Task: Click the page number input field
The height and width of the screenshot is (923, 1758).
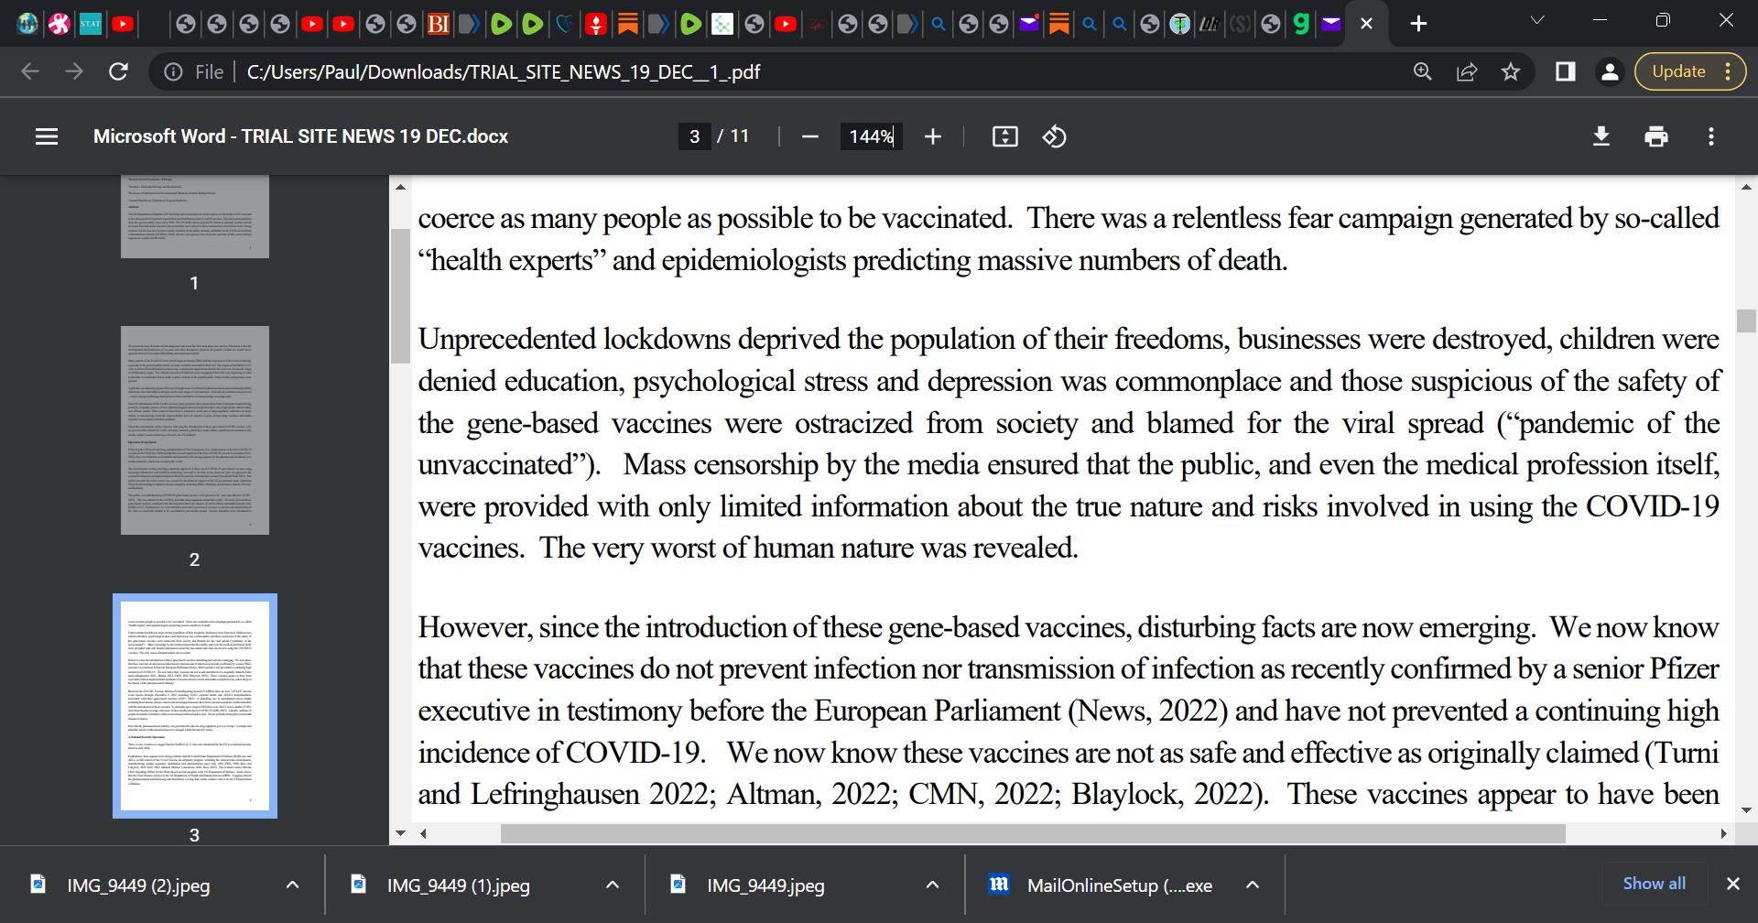Action: 694,136
